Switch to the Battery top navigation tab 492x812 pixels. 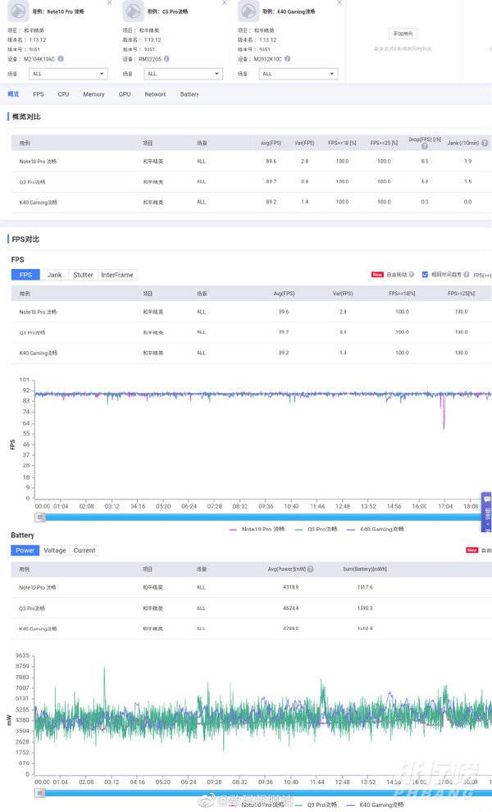pyautogui.click(x=189, y=94)
